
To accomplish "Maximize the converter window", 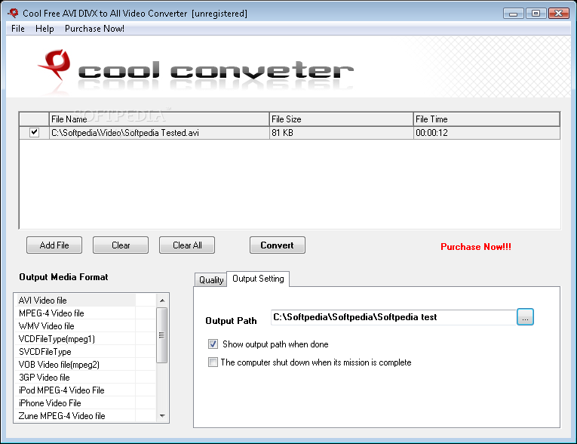I will click(536, 14).
